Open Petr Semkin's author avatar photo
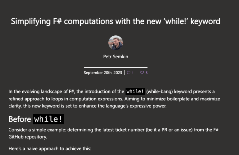Image resolution: width=239 pixels, height=155 pixels. [115, 43]
